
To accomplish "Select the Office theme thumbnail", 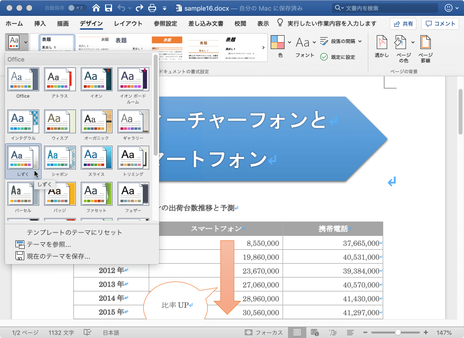I will [x=23, y=79].
